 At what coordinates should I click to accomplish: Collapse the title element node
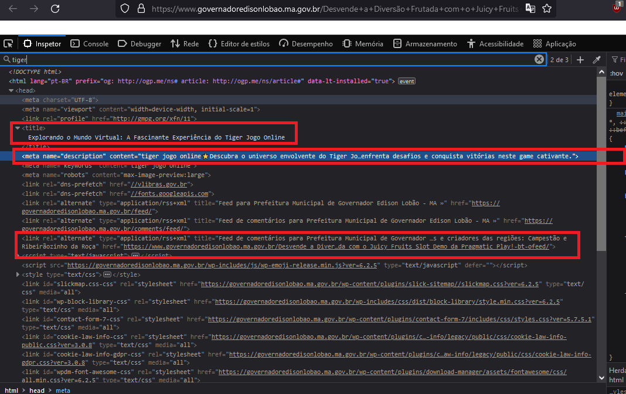(18, 128)
